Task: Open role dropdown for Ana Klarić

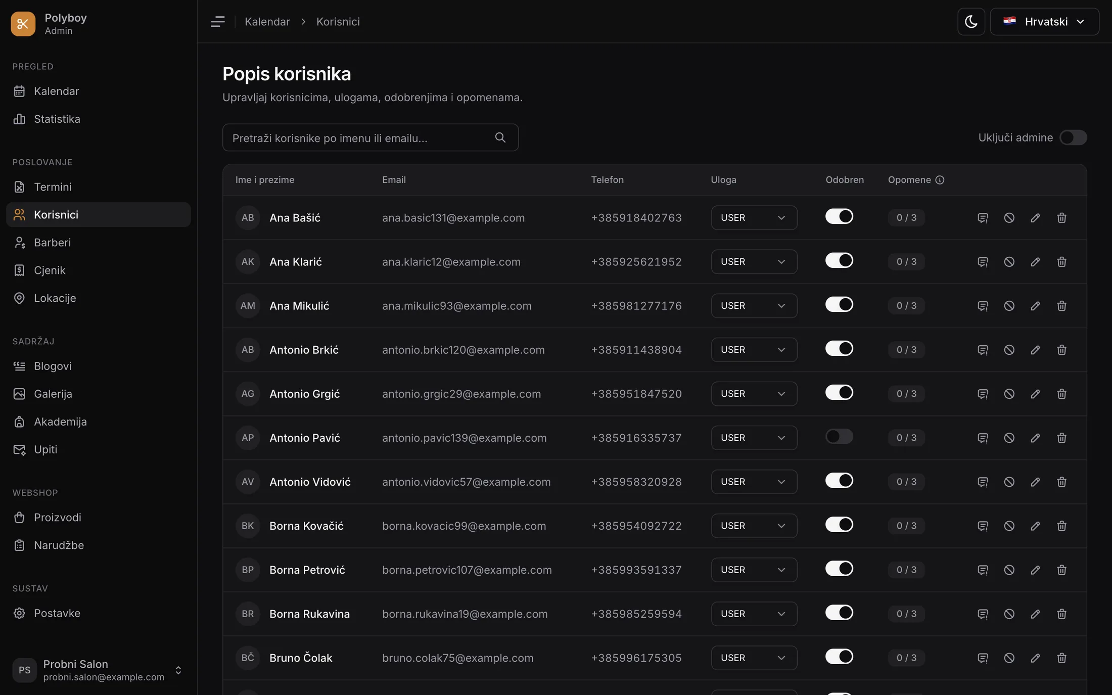Action: click(x=754, y=262)
